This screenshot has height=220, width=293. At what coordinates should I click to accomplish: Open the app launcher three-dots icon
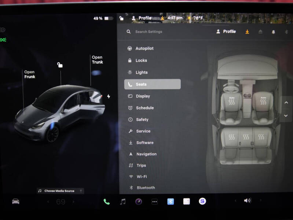154,202
